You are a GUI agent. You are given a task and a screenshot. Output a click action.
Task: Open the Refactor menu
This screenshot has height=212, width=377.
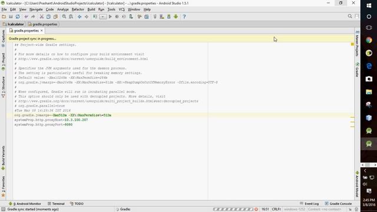click(x=78, y=9)
